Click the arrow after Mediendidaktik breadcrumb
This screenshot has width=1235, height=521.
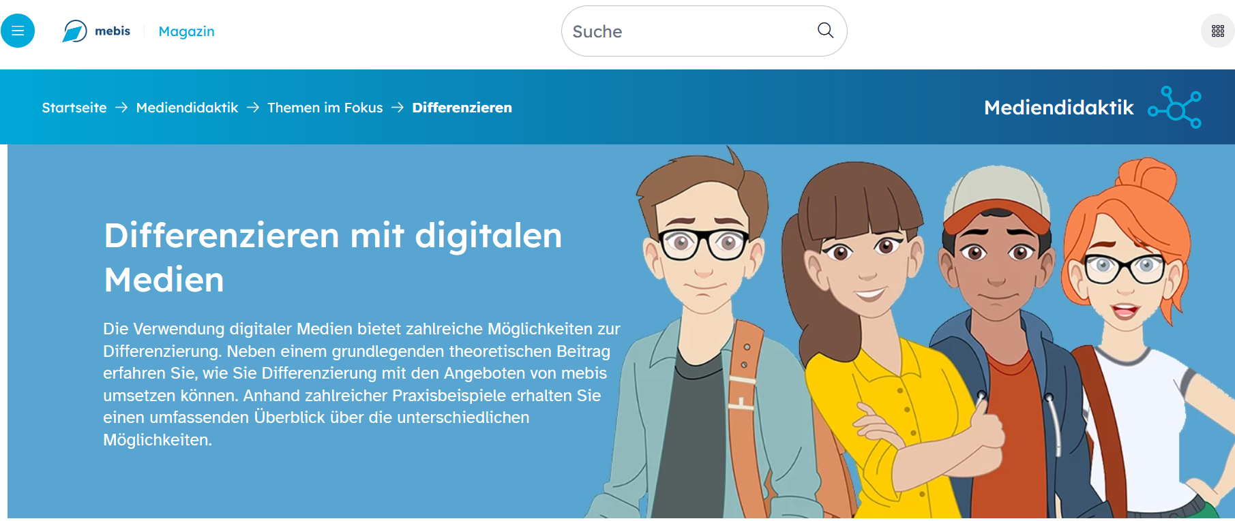coord(253,108)
